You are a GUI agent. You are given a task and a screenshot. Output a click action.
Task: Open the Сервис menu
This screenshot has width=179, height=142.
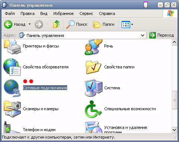tap(86, 13)
